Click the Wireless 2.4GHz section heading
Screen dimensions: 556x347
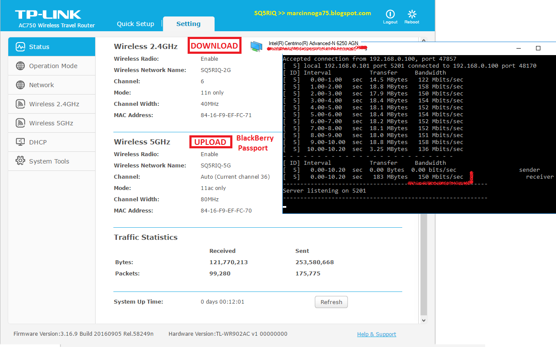(146, 46)
